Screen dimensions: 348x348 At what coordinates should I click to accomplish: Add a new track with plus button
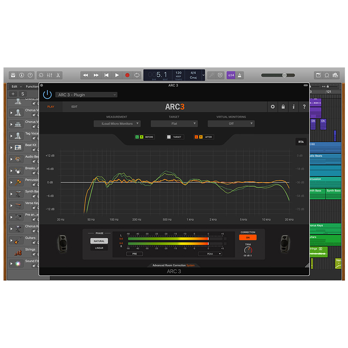point(13,94)
